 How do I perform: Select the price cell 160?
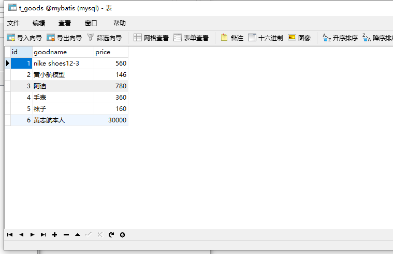pyautogui.click(x=111, y=109)
